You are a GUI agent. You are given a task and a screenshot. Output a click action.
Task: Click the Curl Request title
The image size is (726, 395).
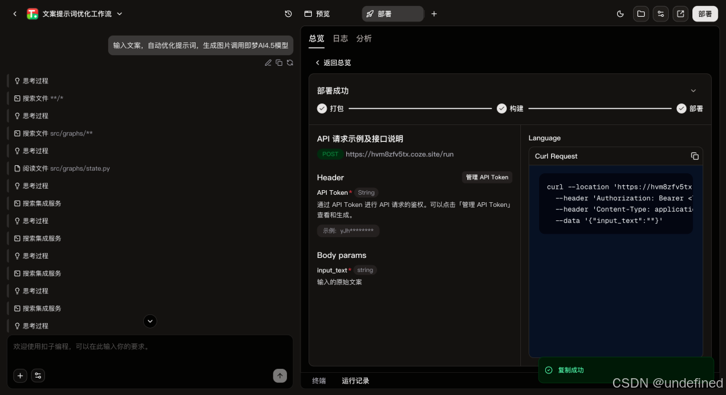[556, 157]
